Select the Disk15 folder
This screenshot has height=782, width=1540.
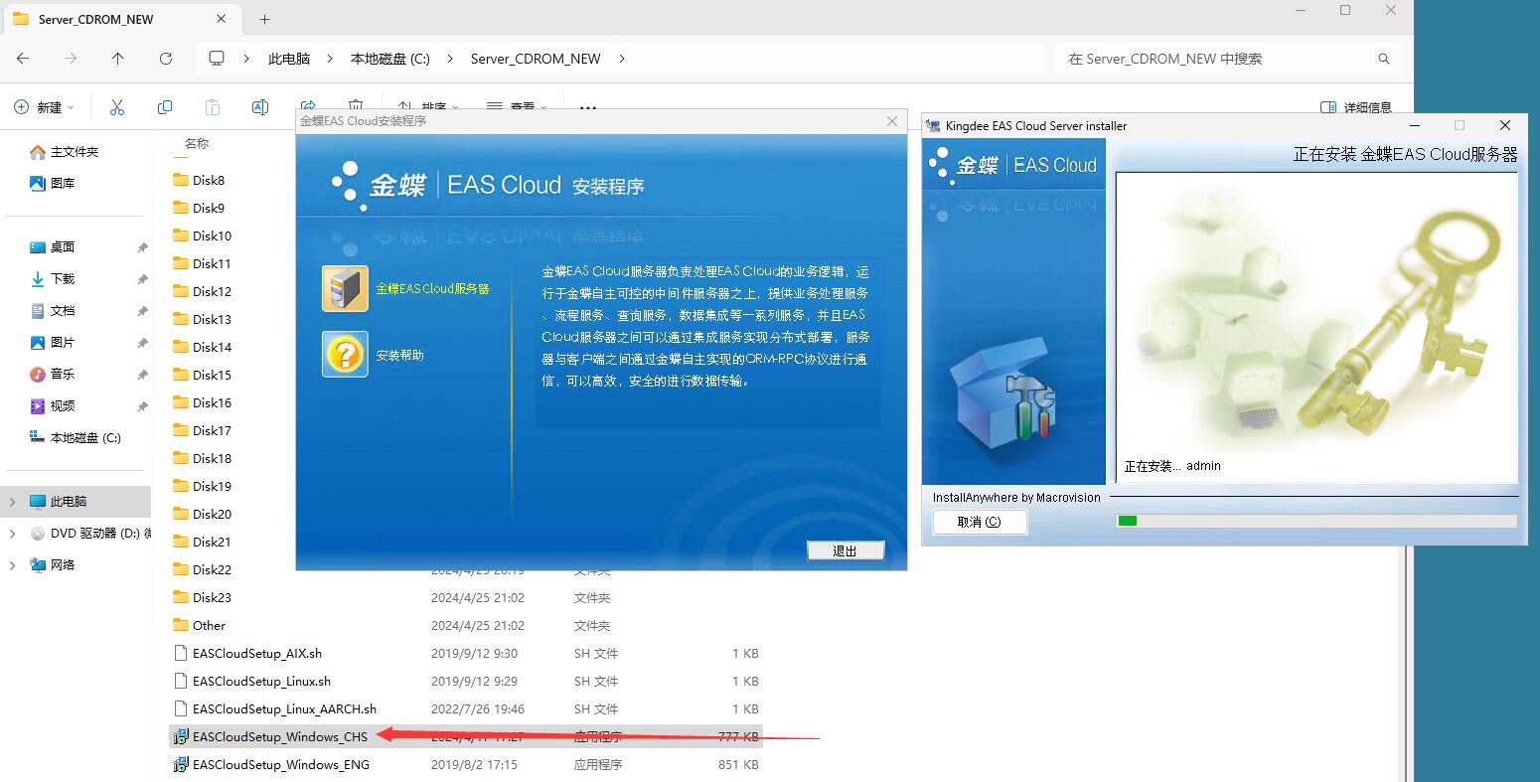[202, 375]
